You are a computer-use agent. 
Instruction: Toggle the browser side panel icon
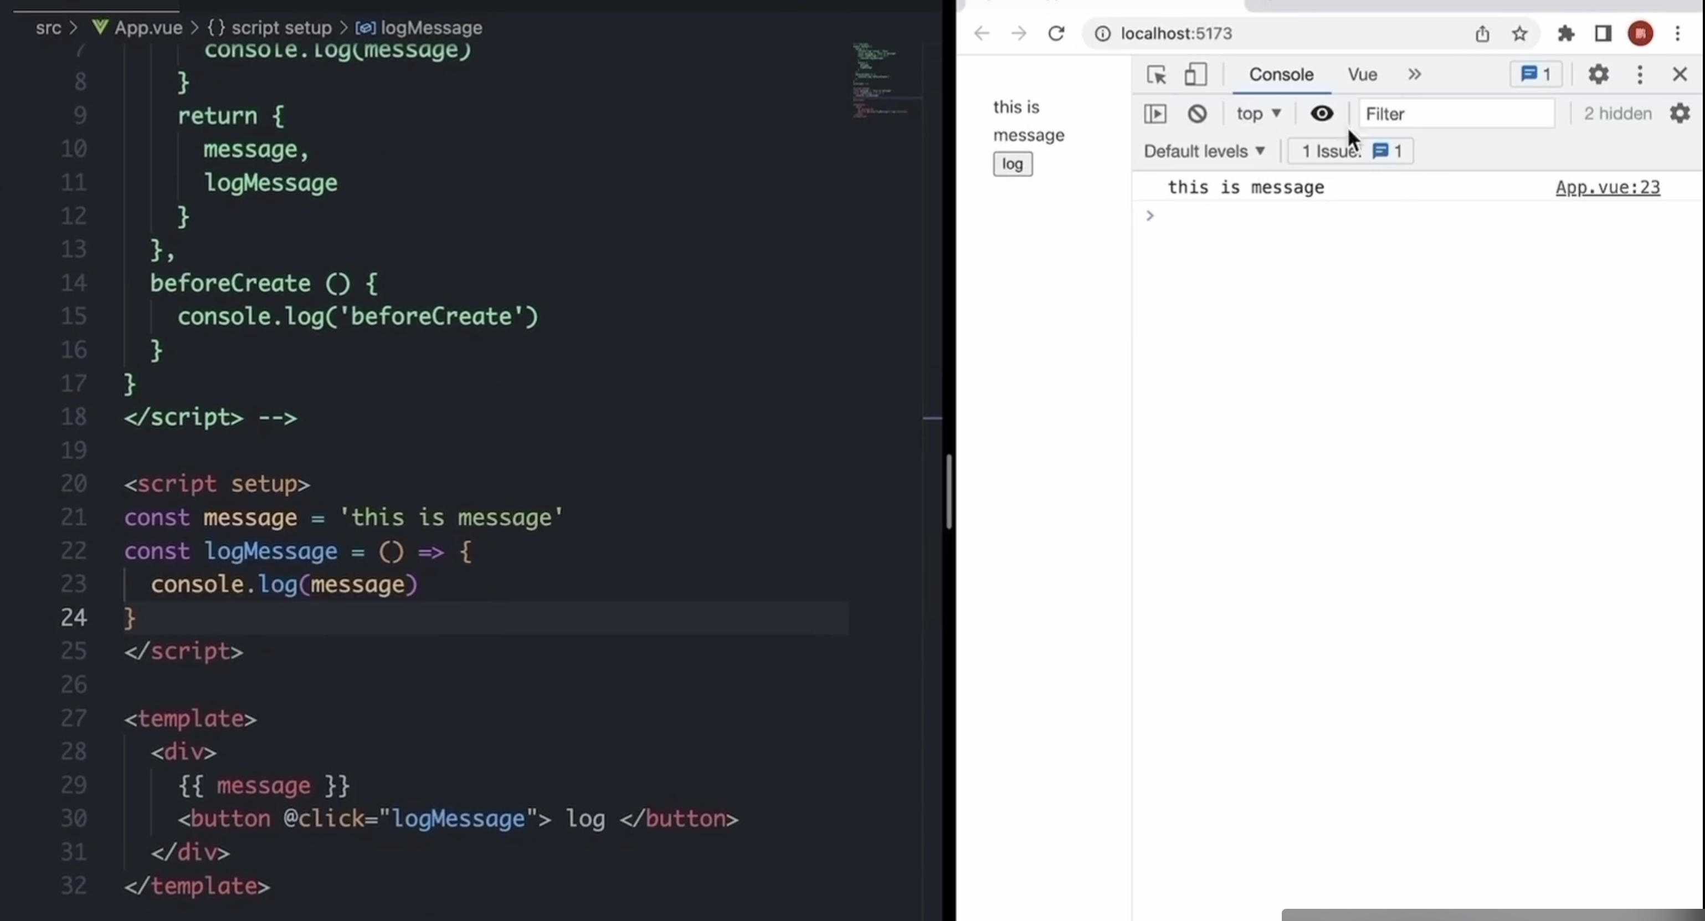tap(1603, 33)
